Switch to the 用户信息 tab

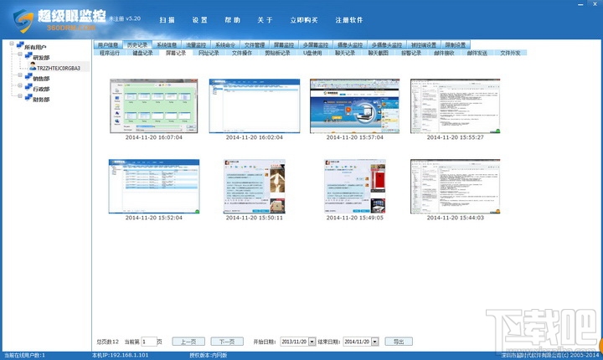coord(108,45)
